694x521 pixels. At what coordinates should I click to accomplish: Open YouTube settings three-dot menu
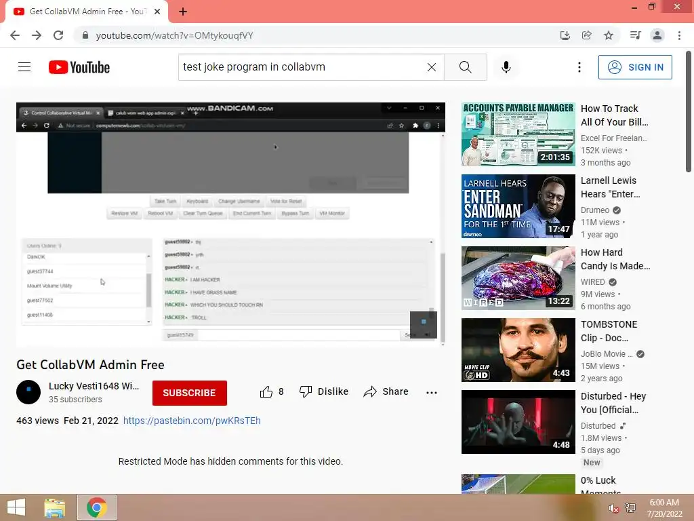[579, 67]
